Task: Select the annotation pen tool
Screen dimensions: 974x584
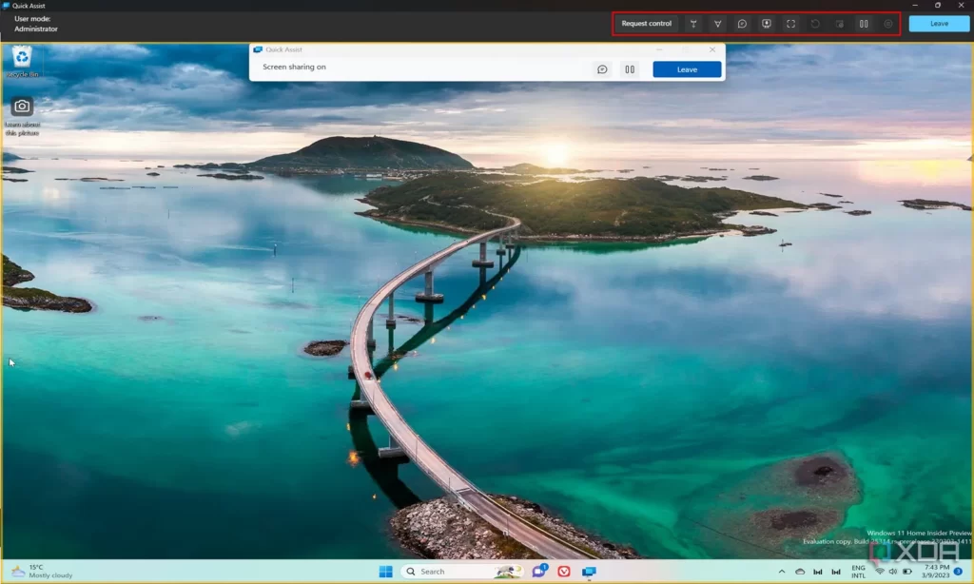Action: pyautogui.click(x=717, y=24)
